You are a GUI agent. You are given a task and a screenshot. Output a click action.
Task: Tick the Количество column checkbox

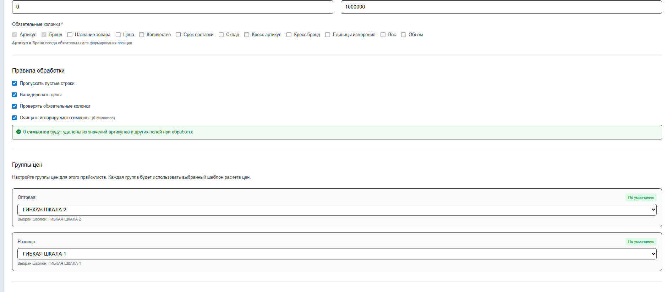[142, 35]
